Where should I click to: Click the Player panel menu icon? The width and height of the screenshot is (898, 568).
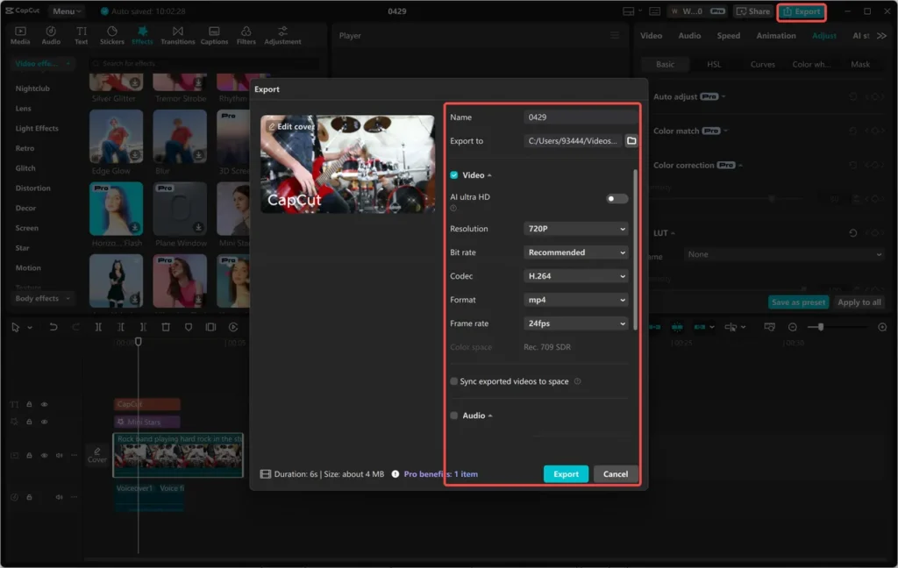pyautogui.click(x=615, y=35)
